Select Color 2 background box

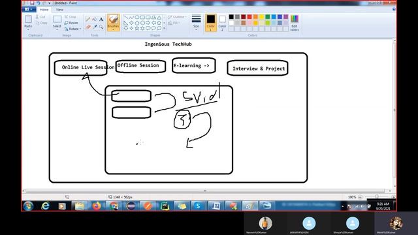point(222,22)
